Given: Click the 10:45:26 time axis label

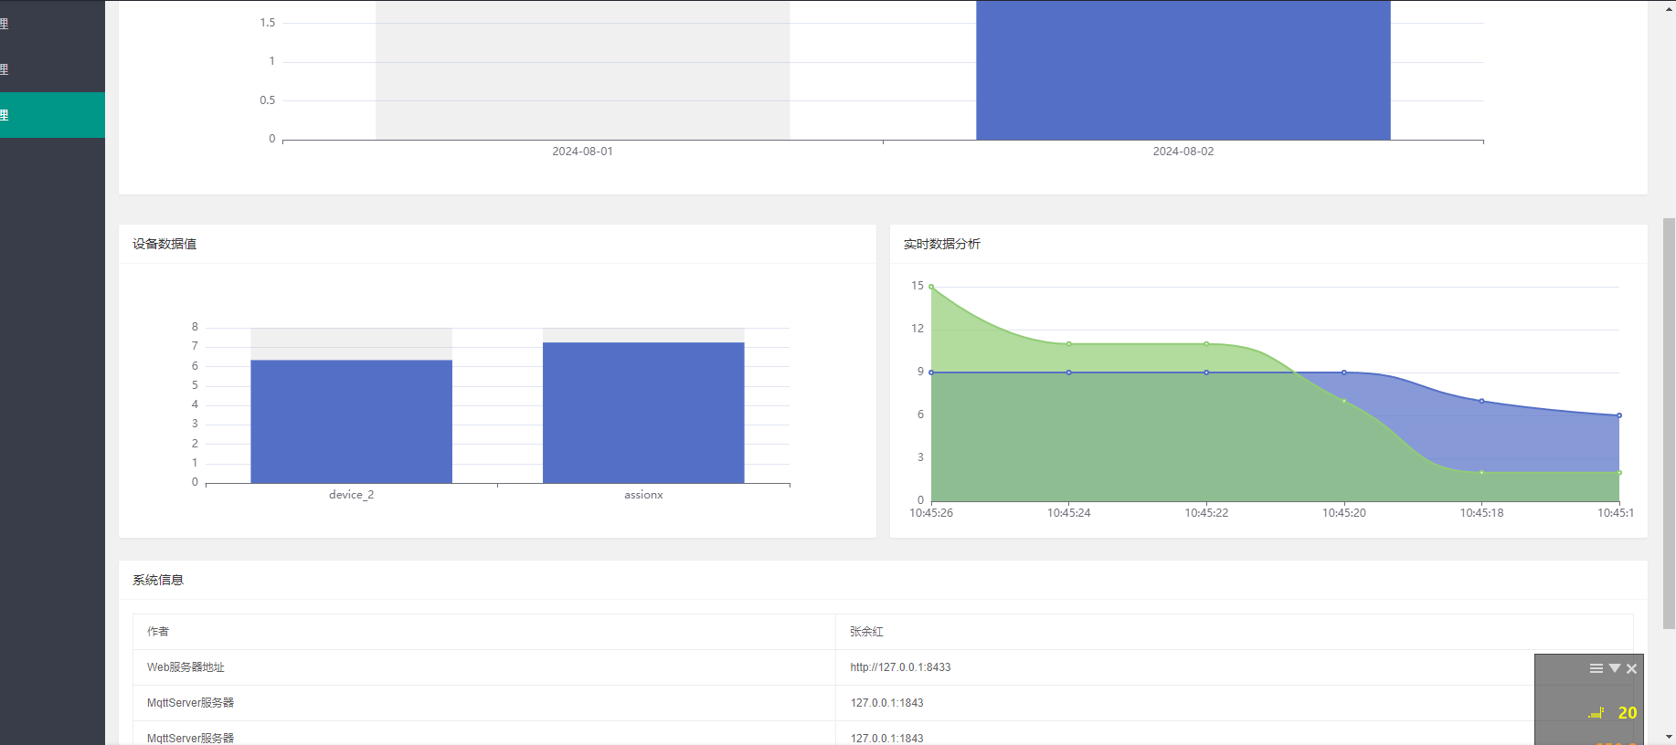Looking at the screenshot, I should (931, 513).
